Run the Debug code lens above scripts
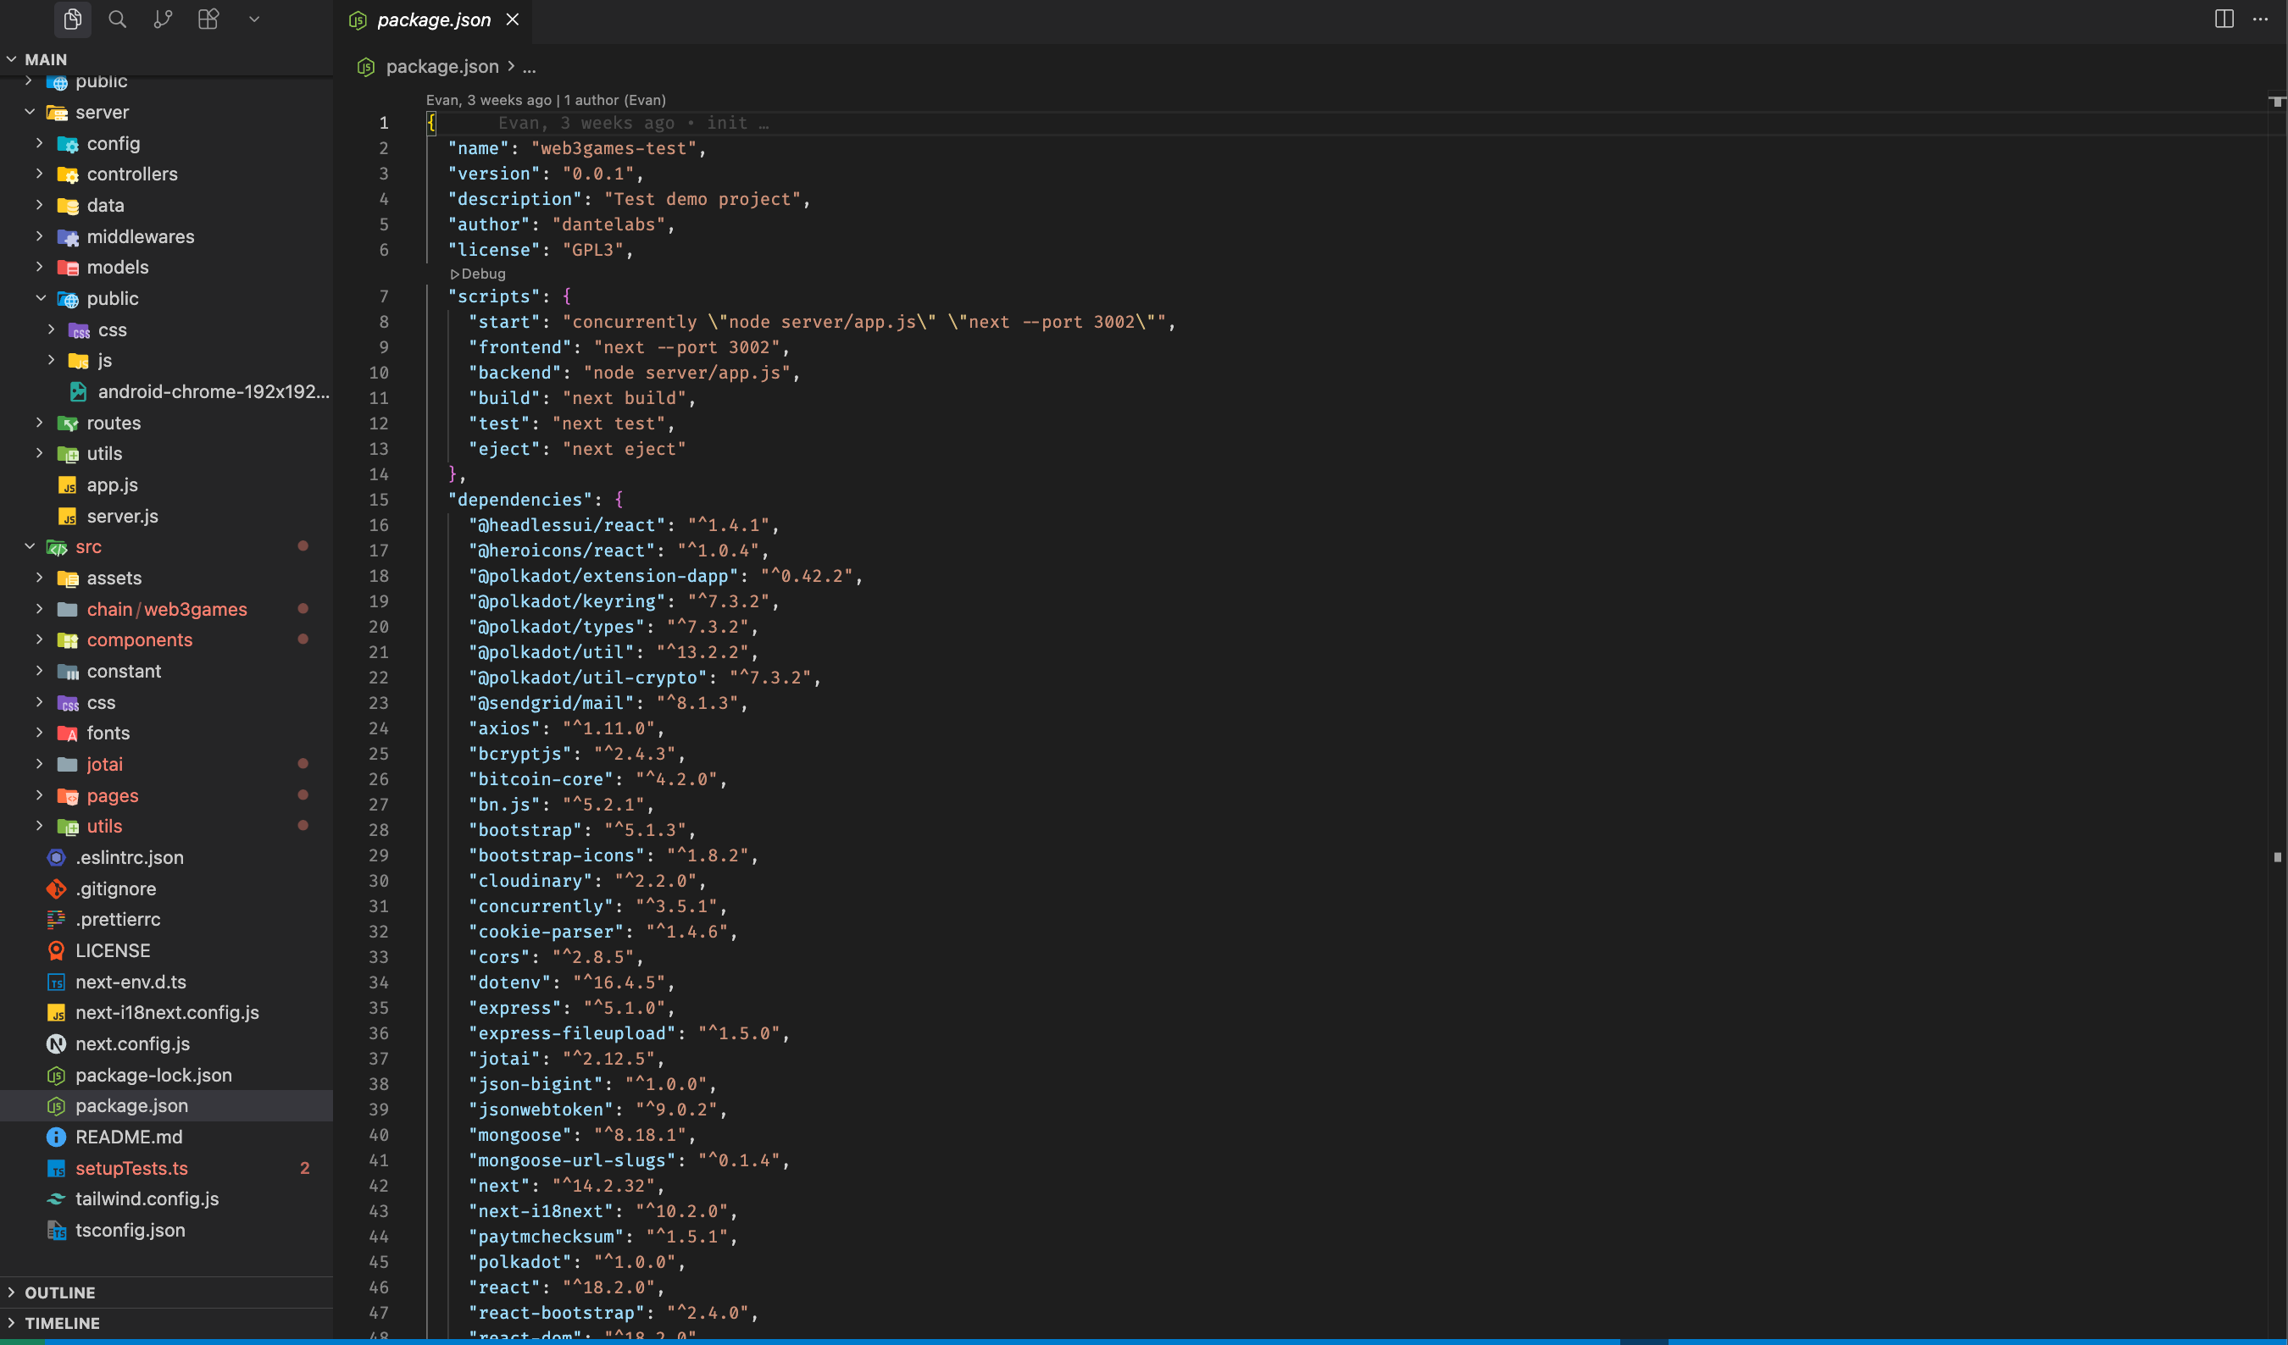This screenshot has width=2288, height=1345. tap(479, 274)
